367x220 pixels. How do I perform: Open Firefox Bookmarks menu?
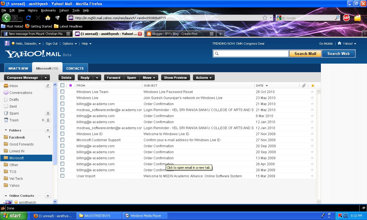coord(48,10)
